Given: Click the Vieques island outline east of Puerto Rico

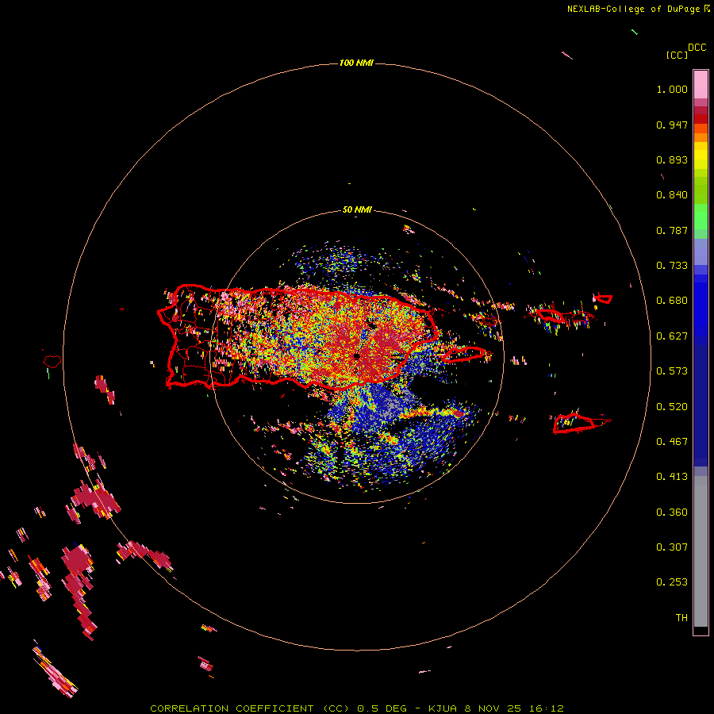Looking at the screenshot, I should click(x=464, y=354).
